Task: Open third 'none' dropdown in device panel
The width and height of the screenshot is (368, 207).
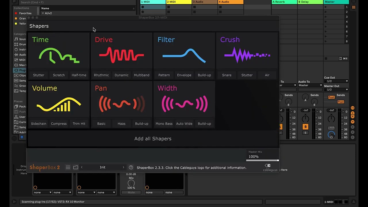Action: point(86,192)
